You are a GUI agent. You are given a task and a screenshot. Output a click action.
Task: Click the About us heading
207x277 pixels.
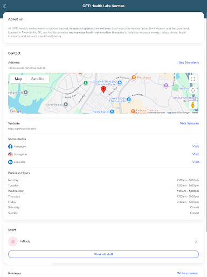(15, 19)
